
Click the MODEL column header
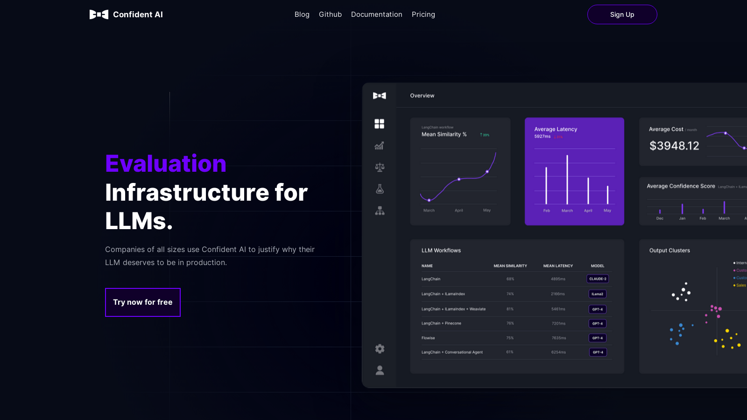pos(598,266)
